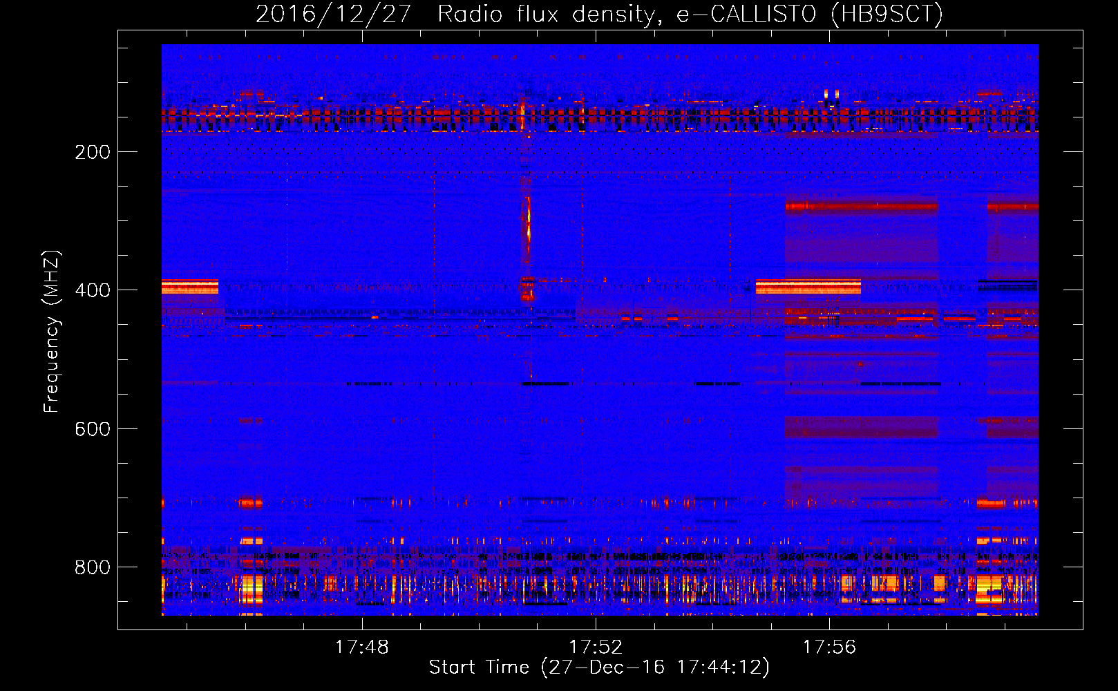This screenshot has height=691, width=1118.
Task: Select the '200' frequency axis label
Action: coord(93,152)
